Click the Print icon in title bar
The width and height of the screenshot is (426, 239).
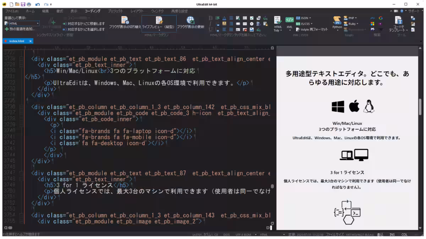(x=28, y=4)
